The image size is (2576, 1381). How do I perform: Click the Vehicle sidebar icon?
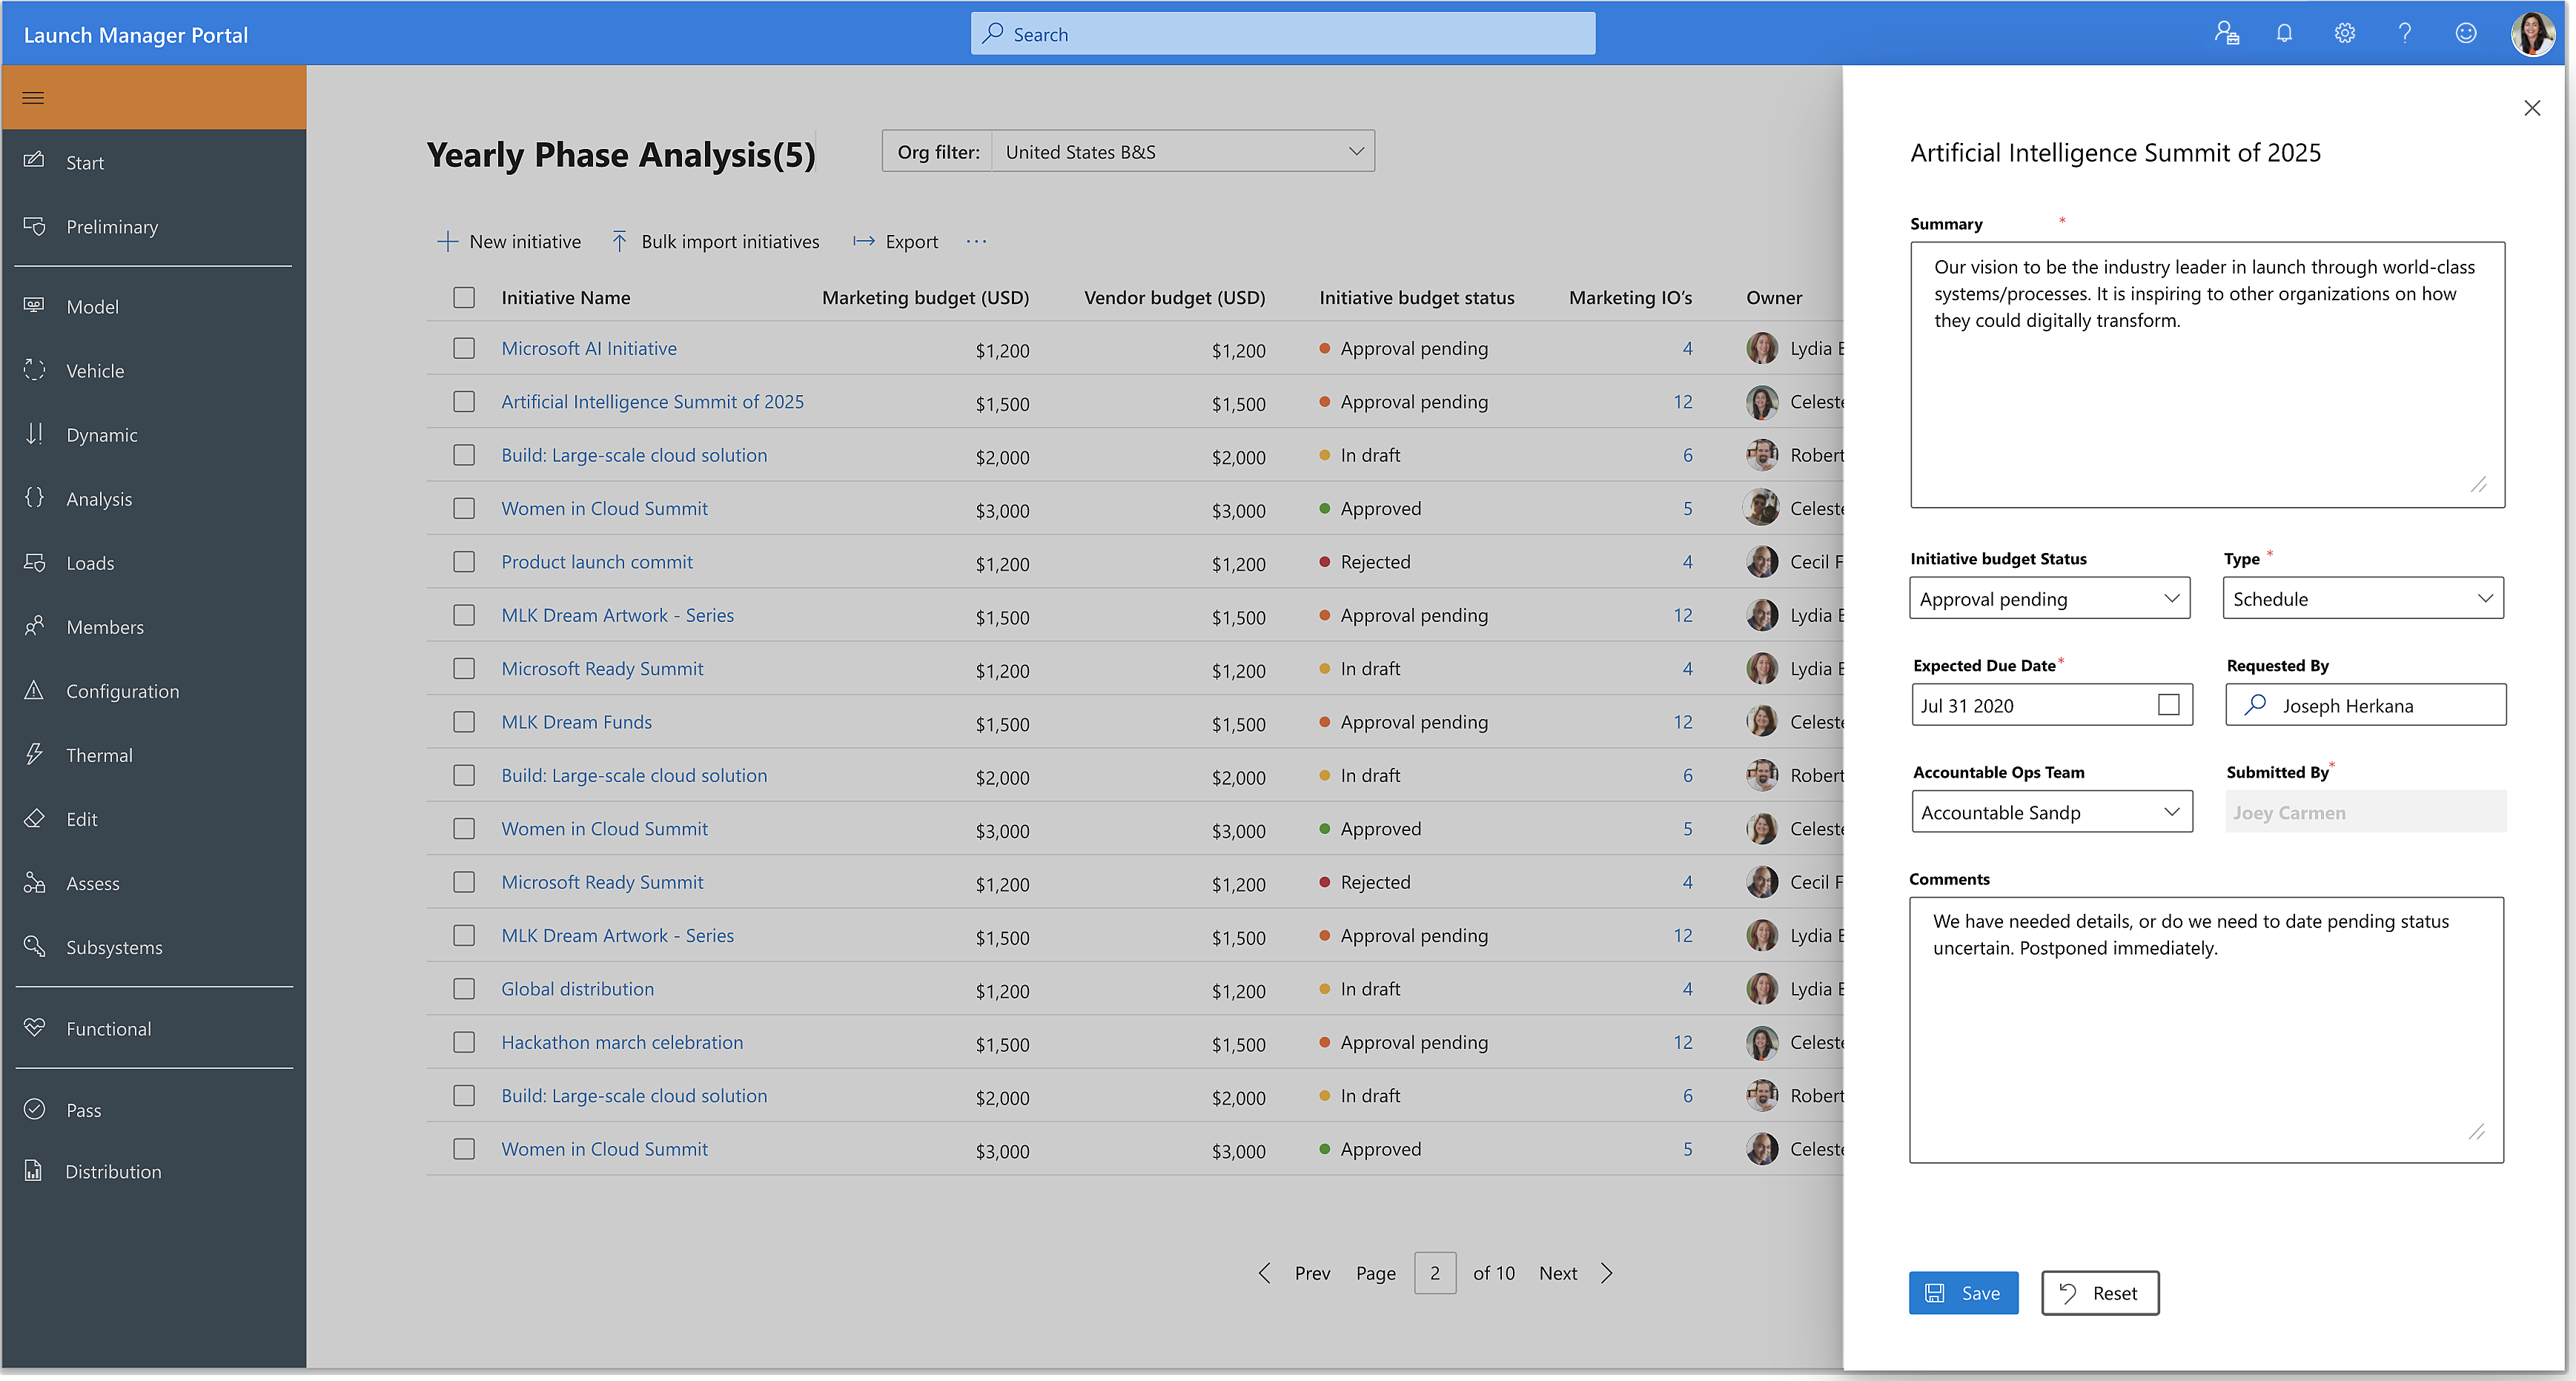(x=34, y=369)
